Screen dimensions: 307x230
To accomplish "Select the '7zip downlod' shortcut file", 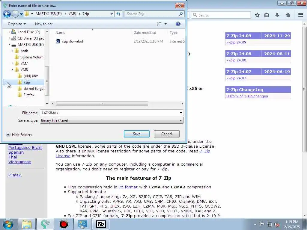I will pos(72,41).
